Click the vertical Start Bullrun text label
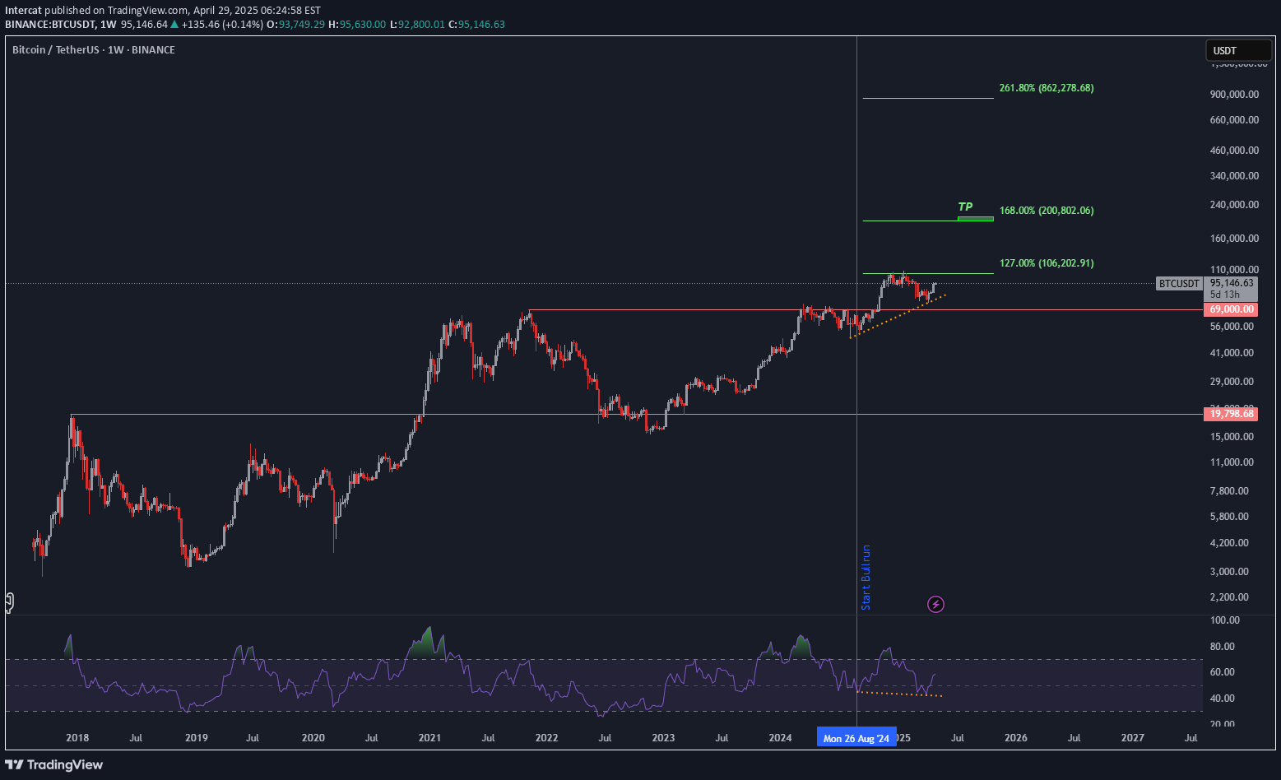This screenshot has width=1281, height=780. point(866,577)
